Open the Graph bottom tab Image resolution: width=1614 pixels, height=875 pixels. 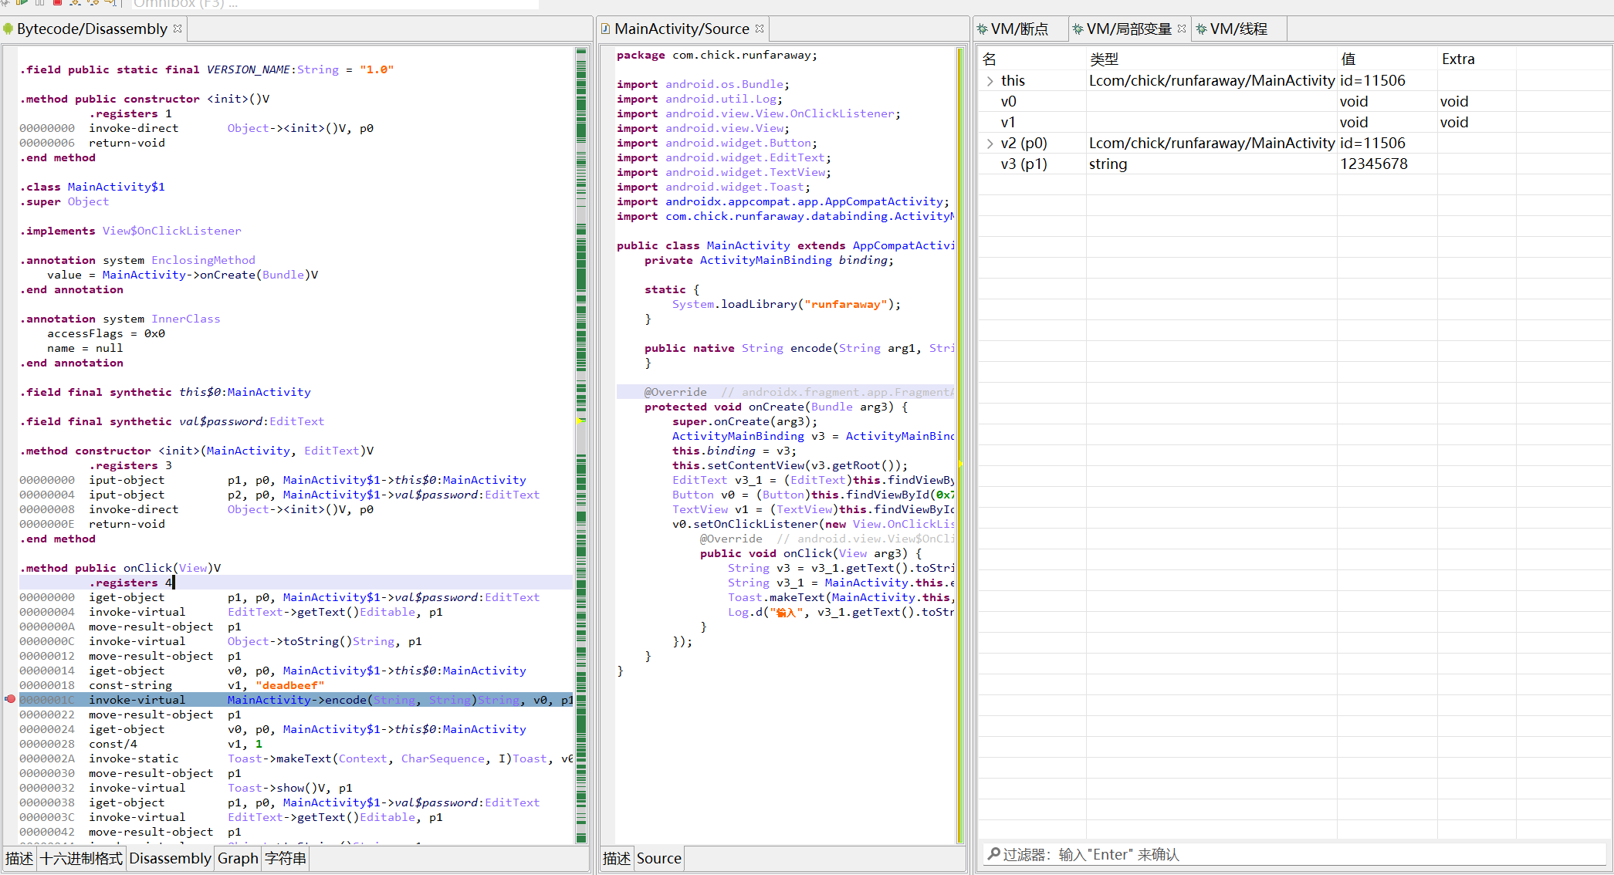[x=238, y=858]
